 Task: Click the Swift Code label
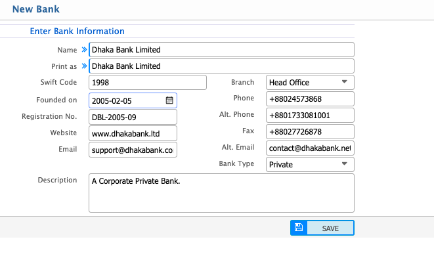pos(58,82)
